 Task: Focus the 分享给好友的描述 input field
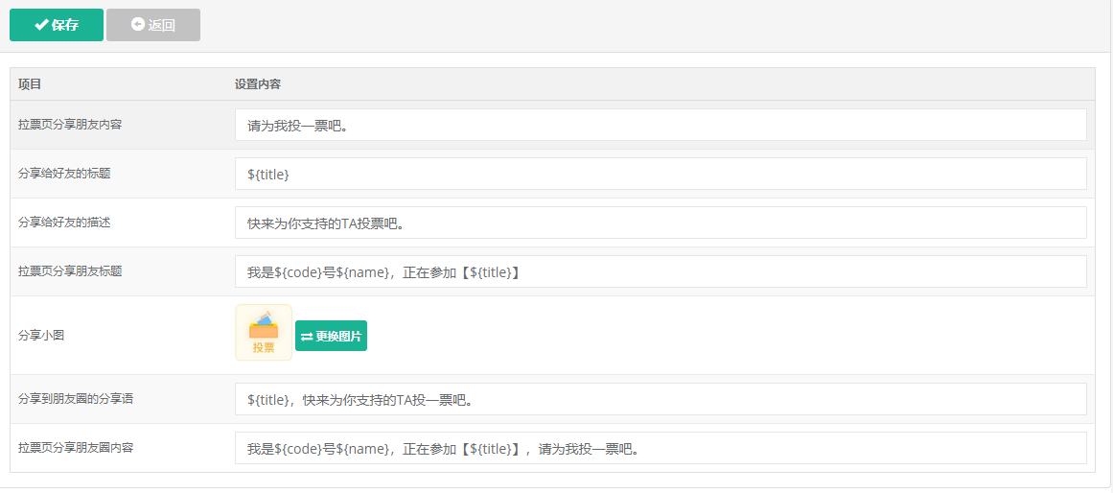(661, 223)
